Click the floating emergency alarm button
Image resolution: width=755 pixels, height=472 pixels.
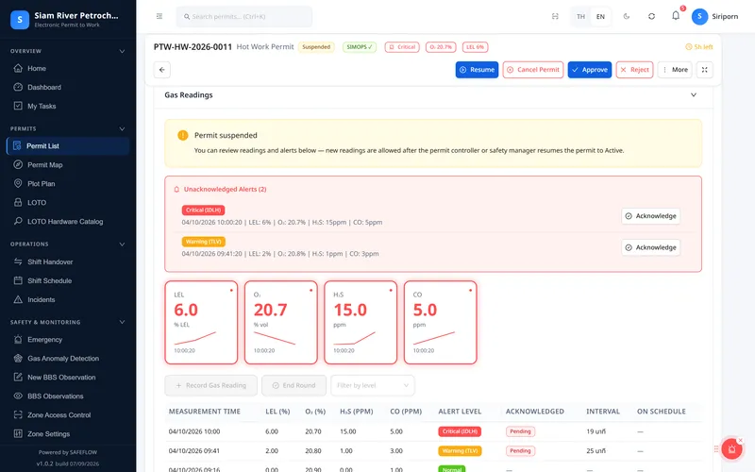731,449
